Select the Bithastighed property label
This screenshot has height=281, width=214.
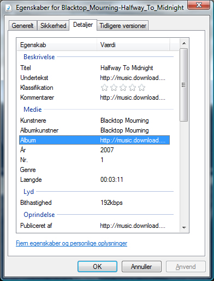[36, 203]
